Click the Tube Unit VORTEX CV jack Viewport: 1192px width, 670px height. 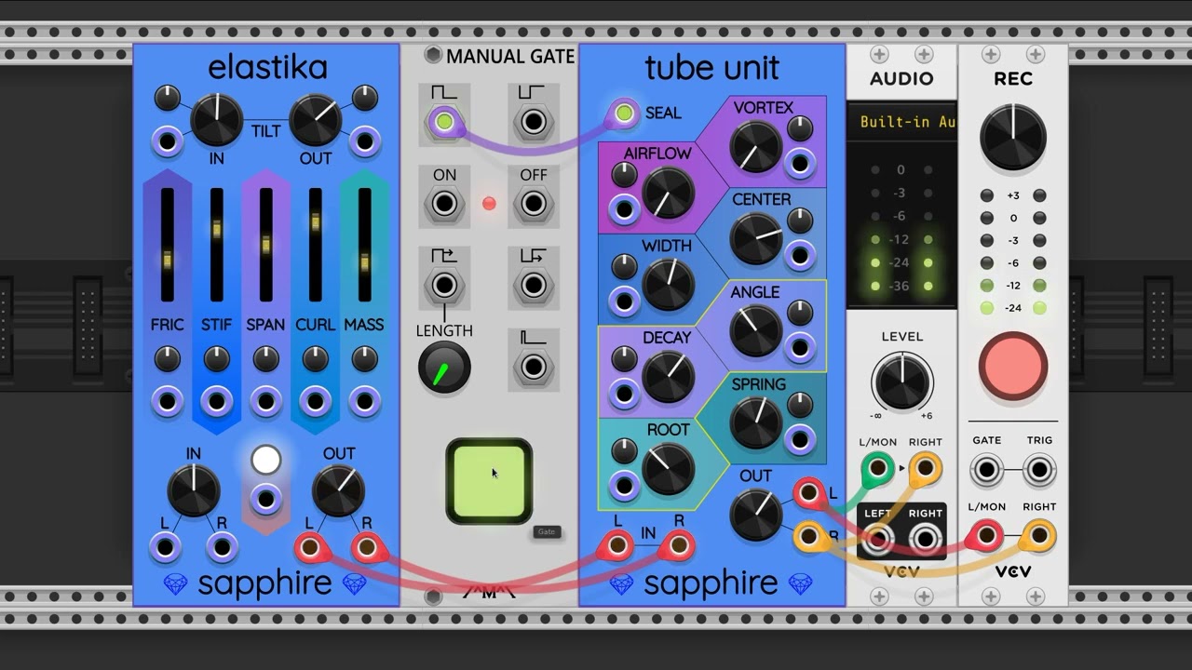pyautogui.click(x=800, y=163)
